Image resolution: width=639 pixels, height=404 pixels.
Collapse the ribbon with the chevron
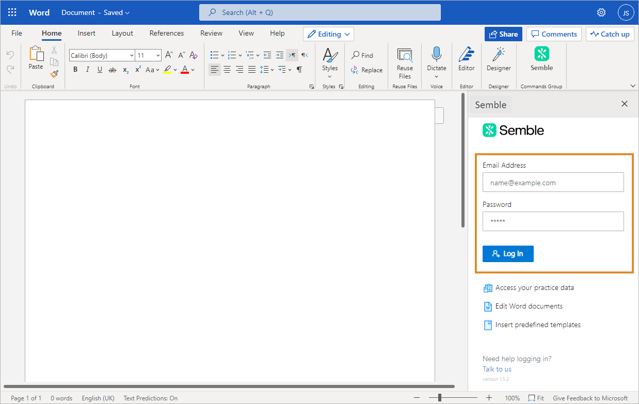(633, 86)
